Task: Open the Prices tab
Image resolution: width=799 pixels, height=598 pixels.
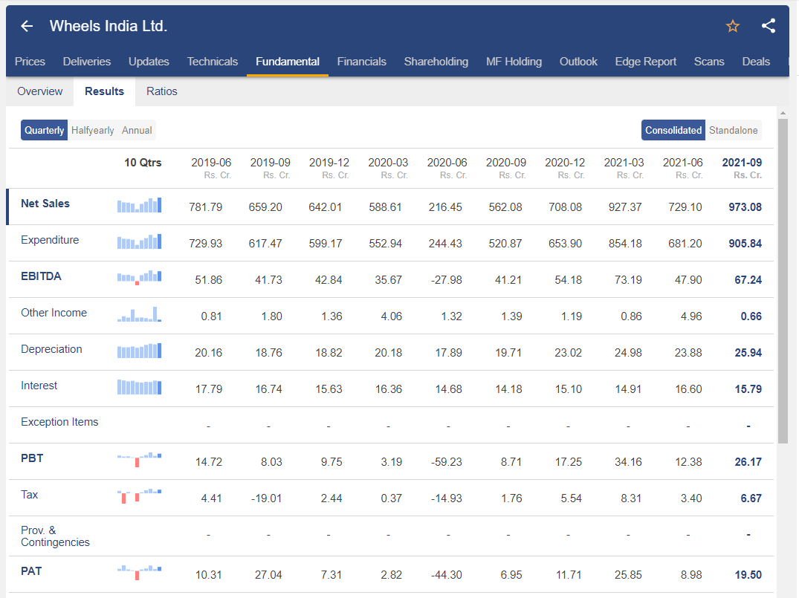Action: tap(30, 62)
